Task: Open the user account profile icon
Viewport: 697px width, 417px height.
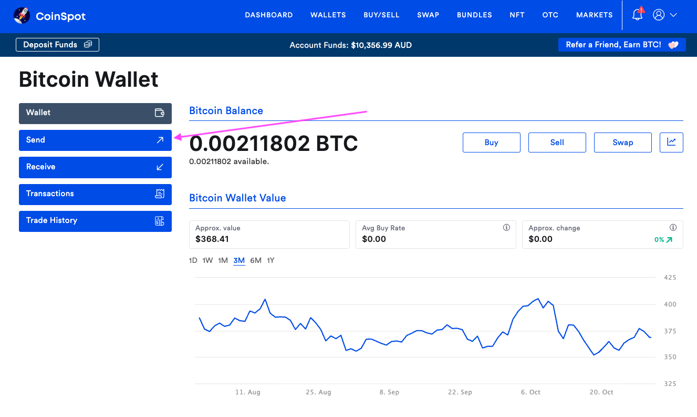Action: point(659,15)
